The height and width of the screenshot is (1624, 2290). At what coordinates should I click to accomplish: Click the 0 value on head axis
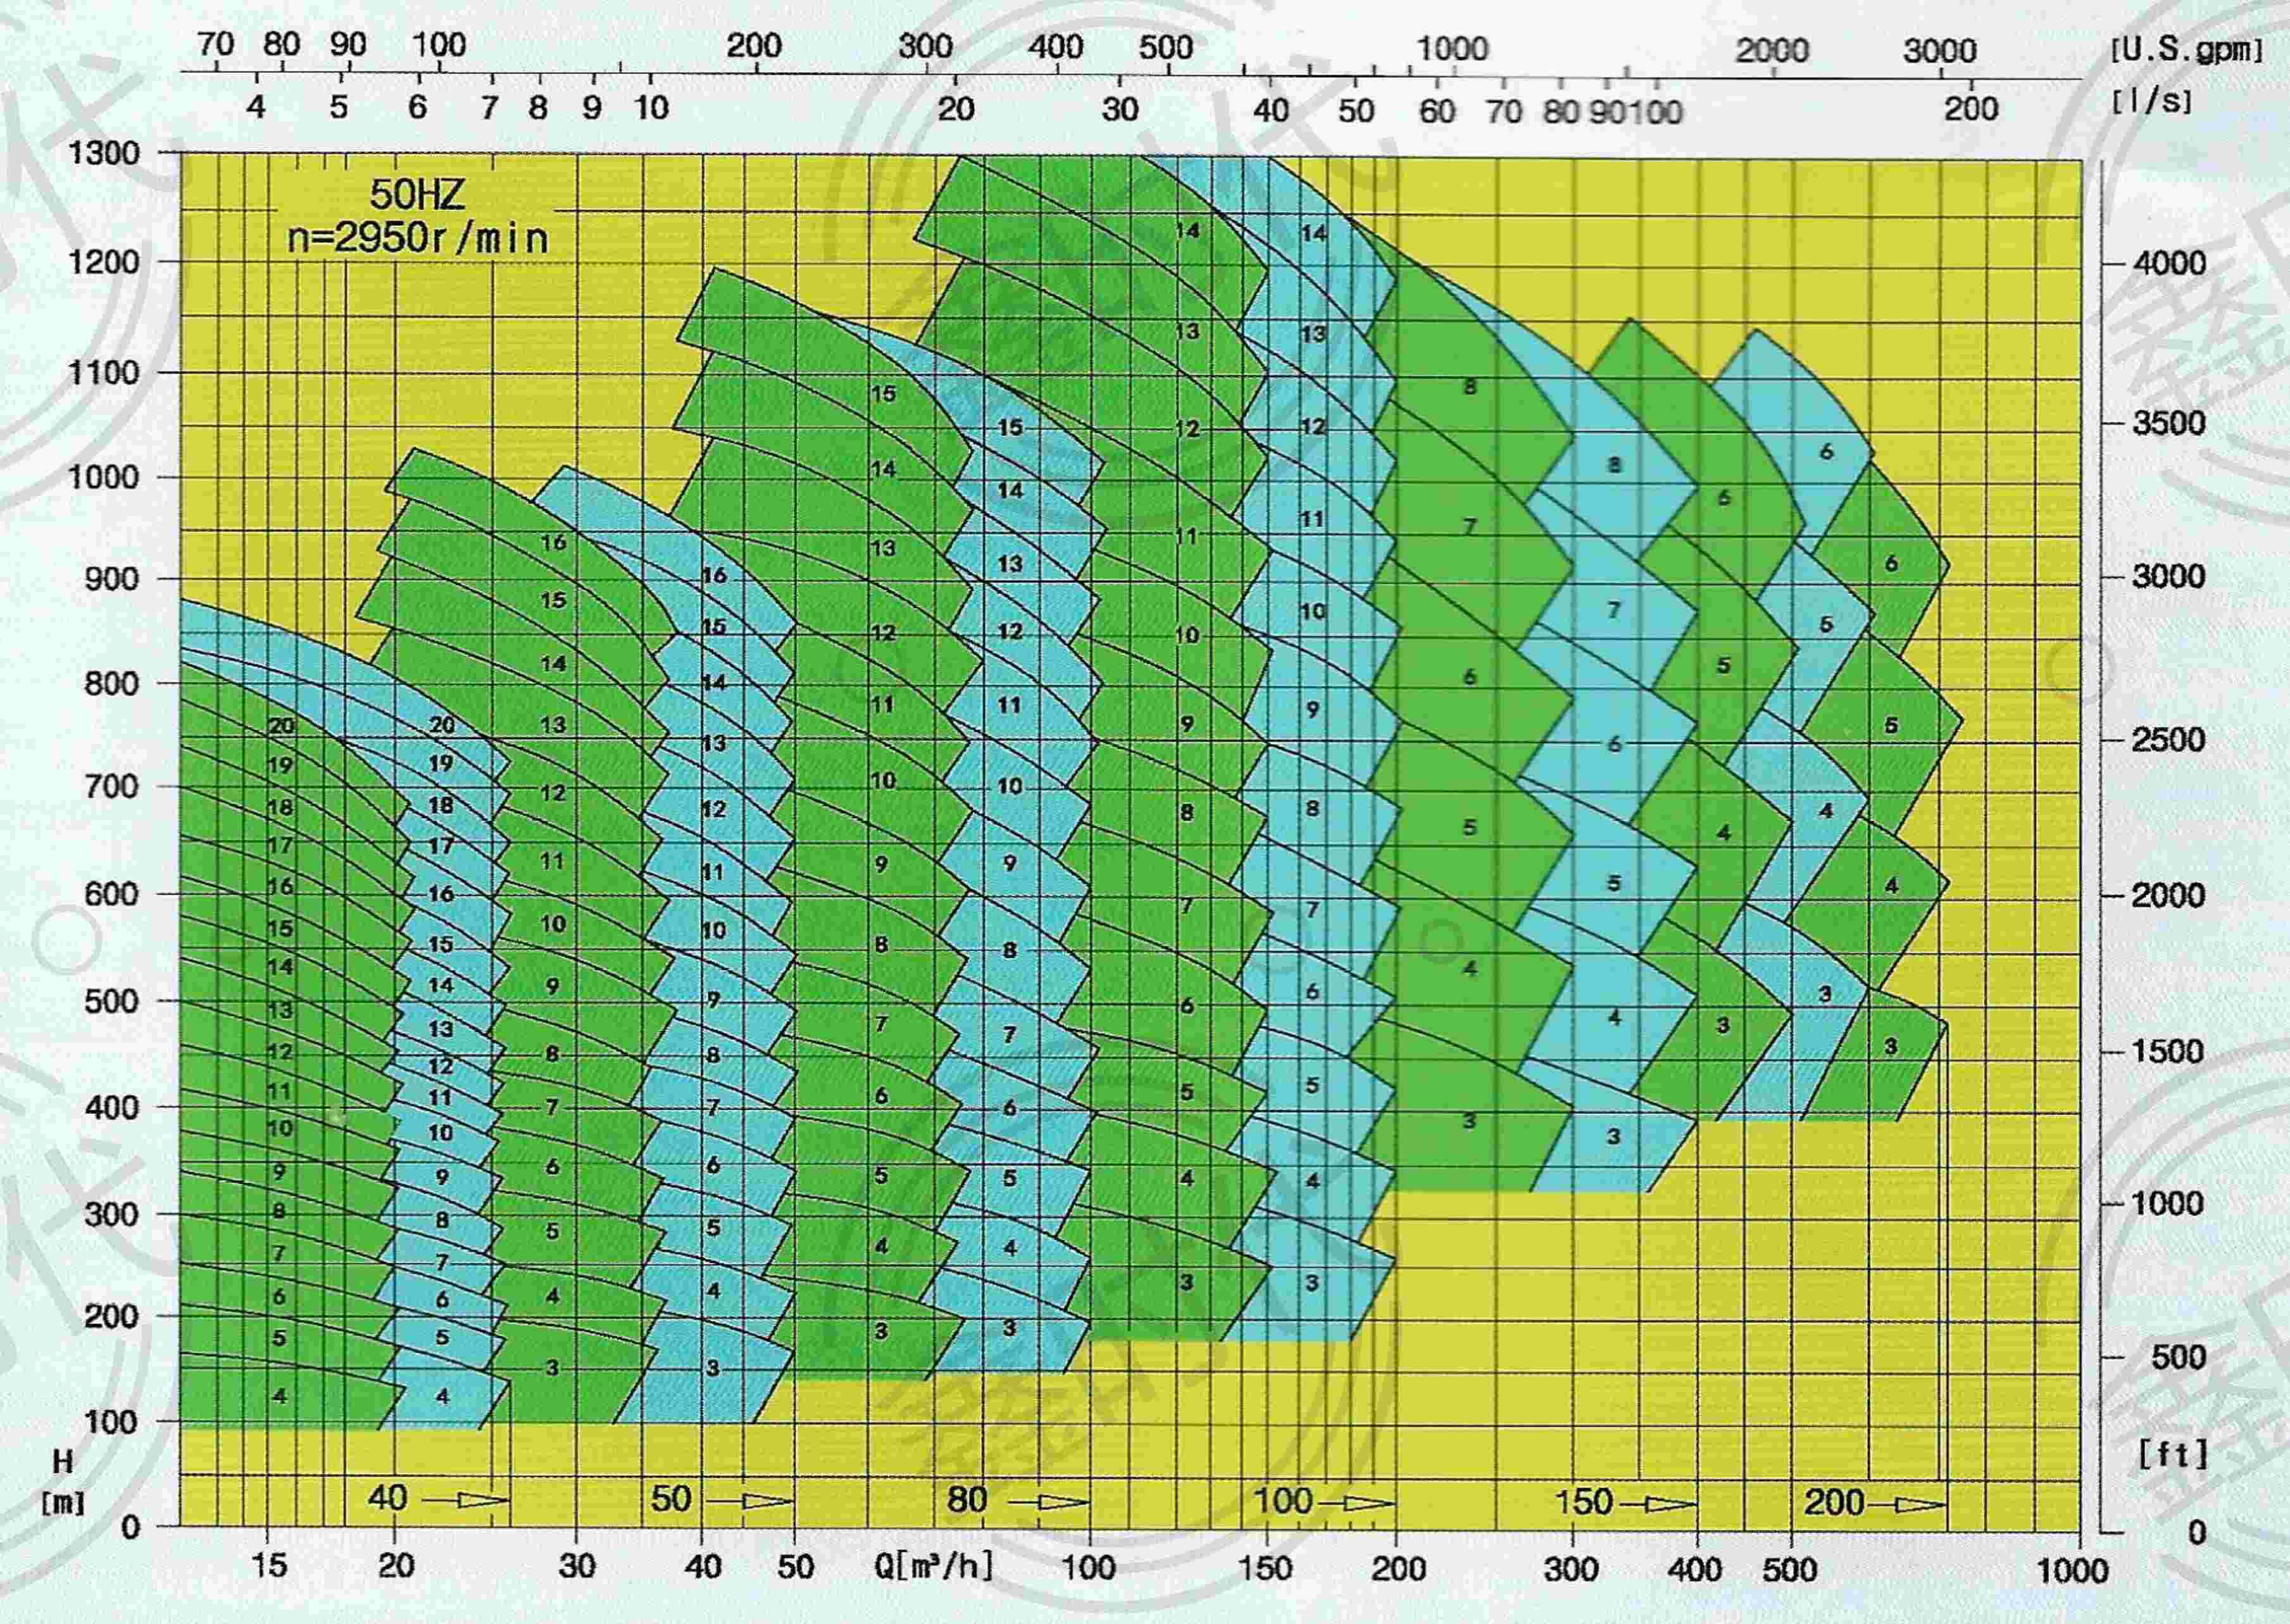[130, 1527]
